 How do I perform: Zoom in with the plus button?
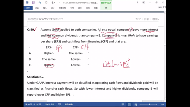click(156, 104)
